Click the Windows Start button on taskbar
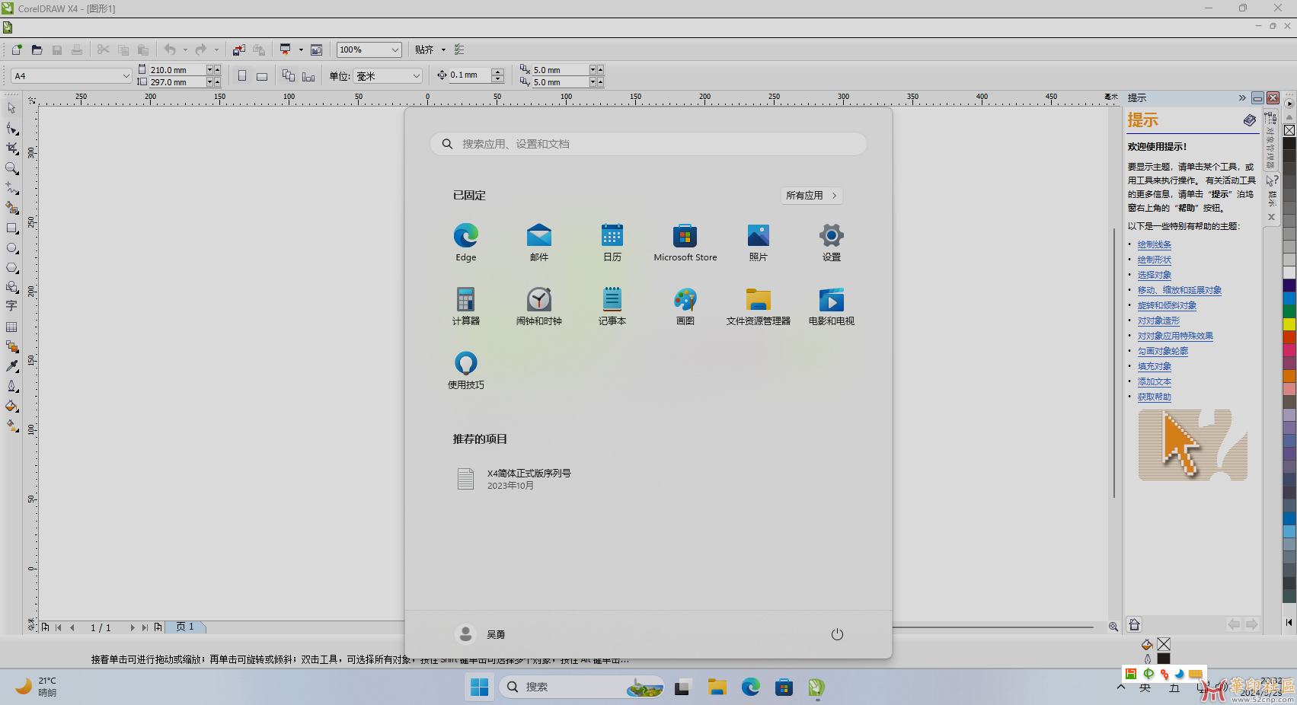 click(x=479, y=687)
